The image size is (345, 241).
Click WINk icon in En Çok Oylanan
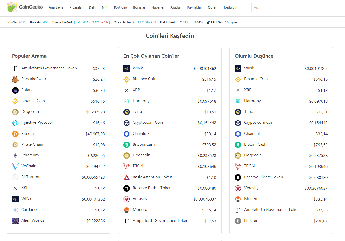(126, 68)
